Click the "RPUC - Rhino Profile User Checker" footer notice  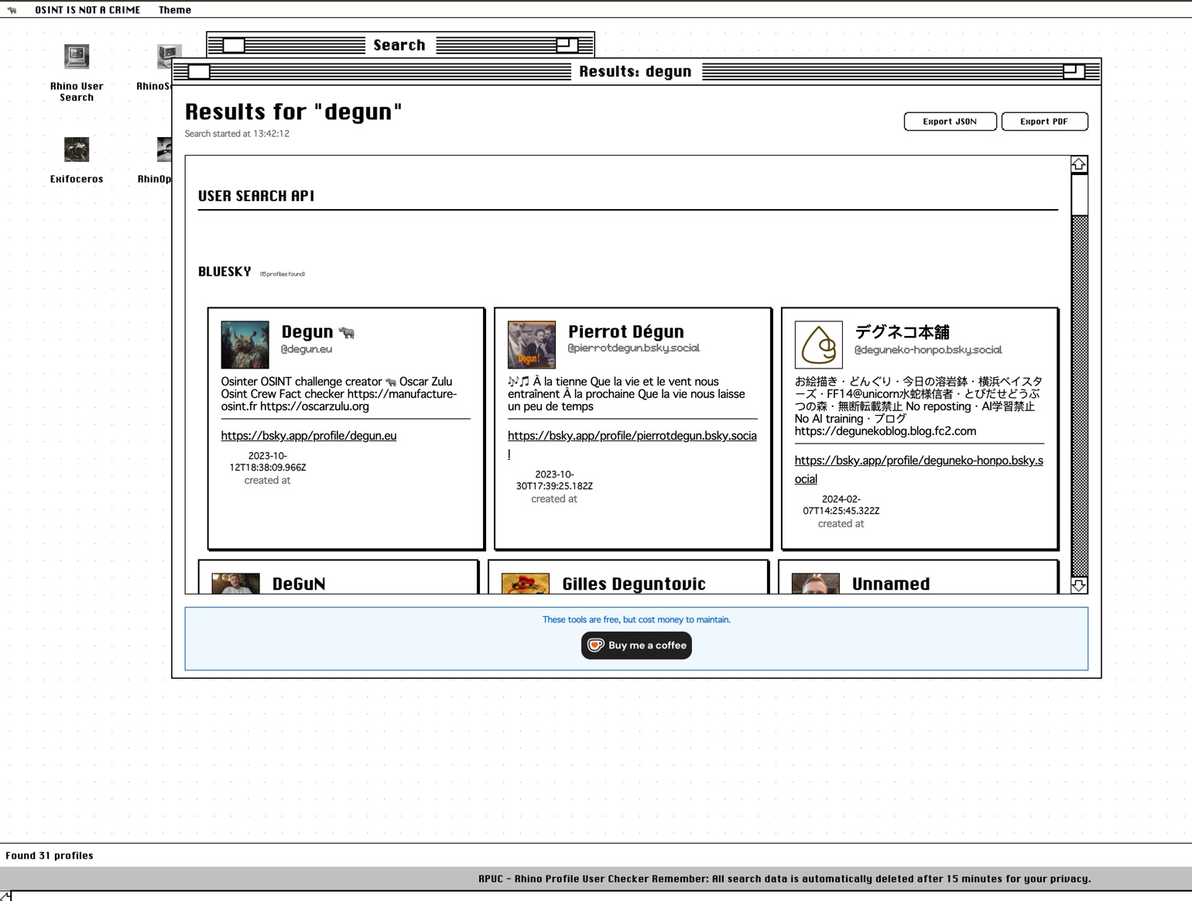[x=785, y=879]
